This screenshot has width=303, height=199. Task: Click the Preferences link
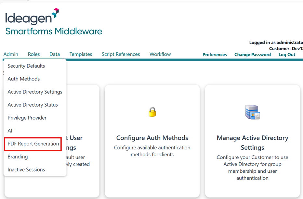pos(215,55)
